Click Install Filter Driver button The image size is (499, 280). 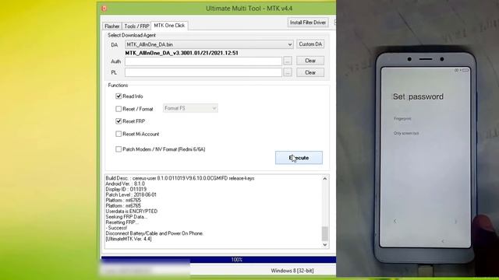tap(308, 23)
